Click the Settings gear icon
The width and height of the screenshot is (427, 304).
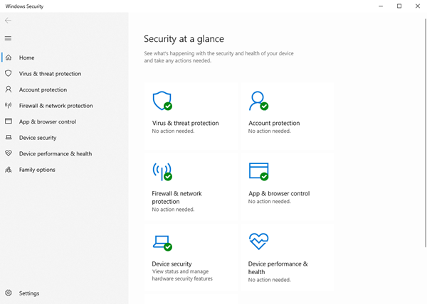[x=9, y=293]
